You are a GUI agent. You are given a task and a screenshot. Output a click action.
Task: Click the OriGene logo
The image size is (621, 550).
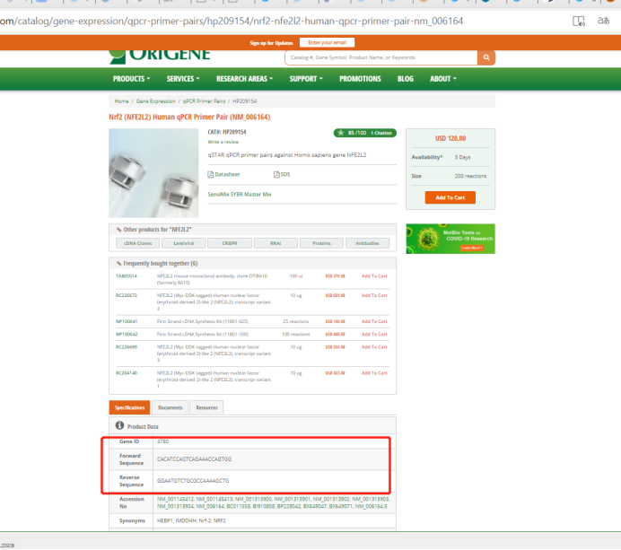[160, 57]
